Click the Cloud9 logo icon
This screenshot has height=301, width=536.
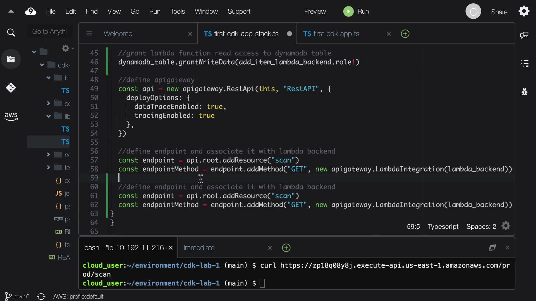click(30, 11)
